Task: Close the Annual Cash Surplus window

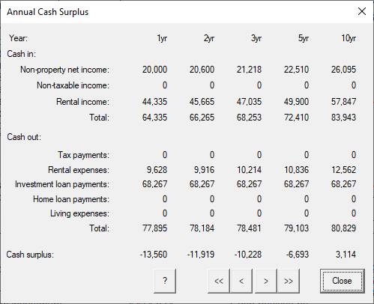Action: tap(362, 11)
